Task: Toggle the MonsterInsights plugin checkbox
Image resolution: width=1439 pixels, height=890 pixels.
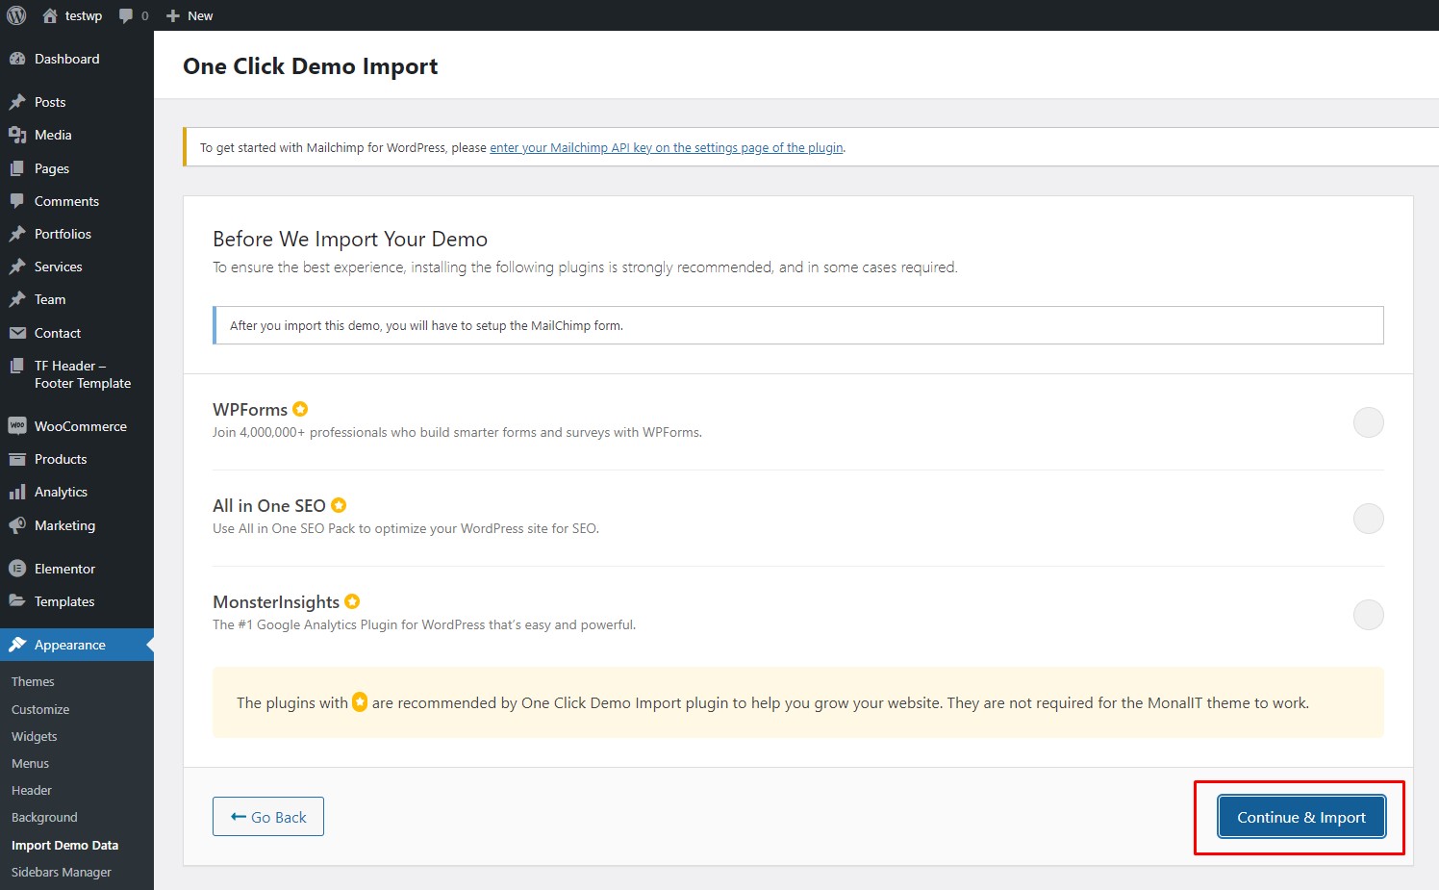Action: 1368,615
